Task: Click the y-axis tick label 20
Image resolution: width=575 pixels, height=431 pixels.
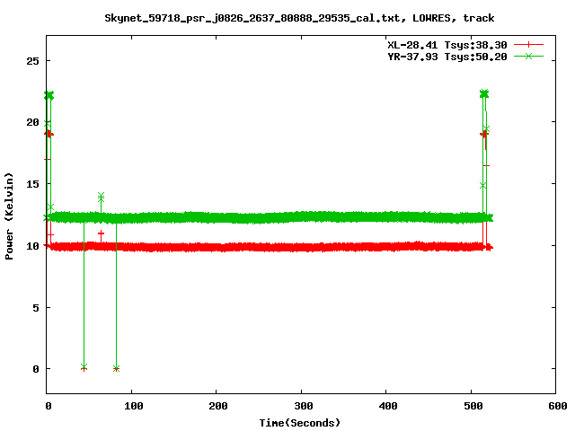Action: [x=32, y=122]
